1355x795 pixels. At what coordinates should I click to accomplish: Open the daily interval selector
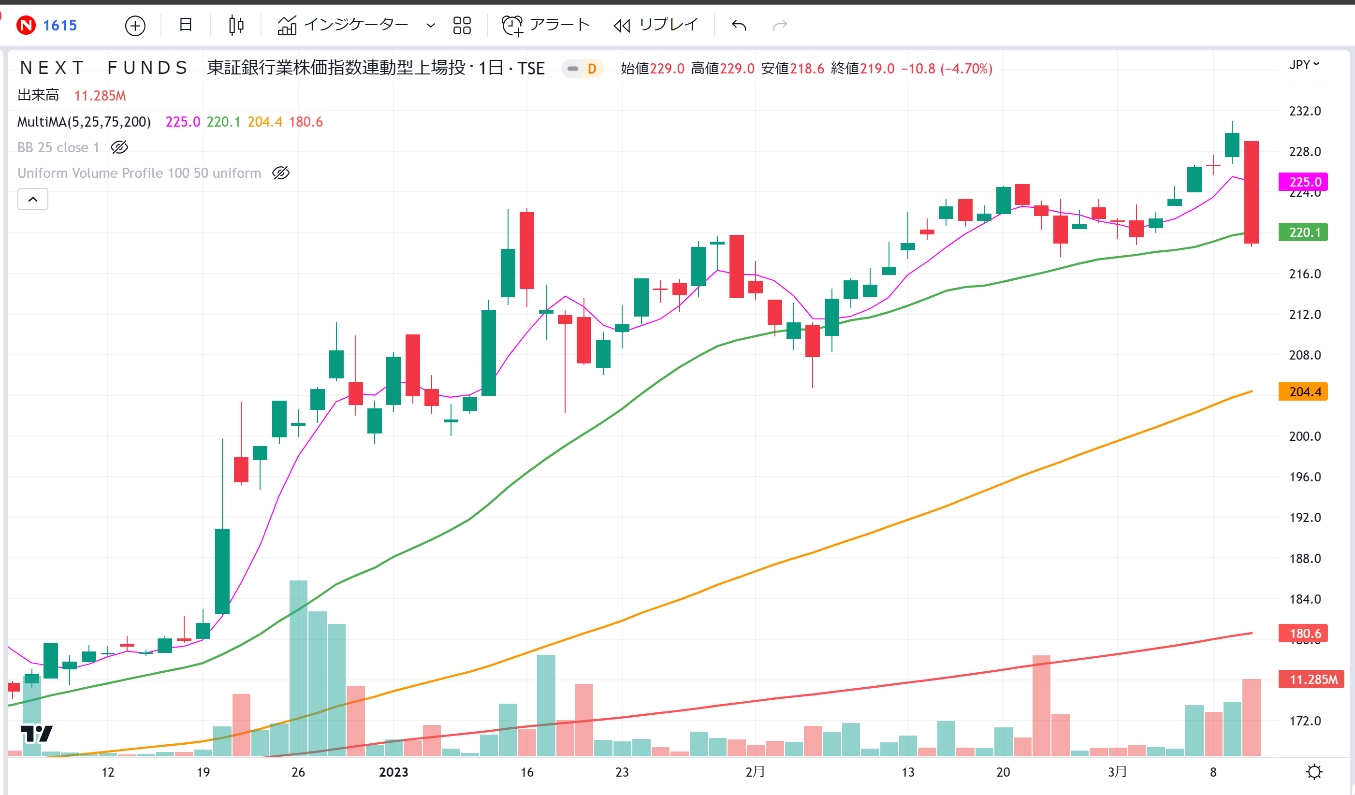click(x=186, y=25)
